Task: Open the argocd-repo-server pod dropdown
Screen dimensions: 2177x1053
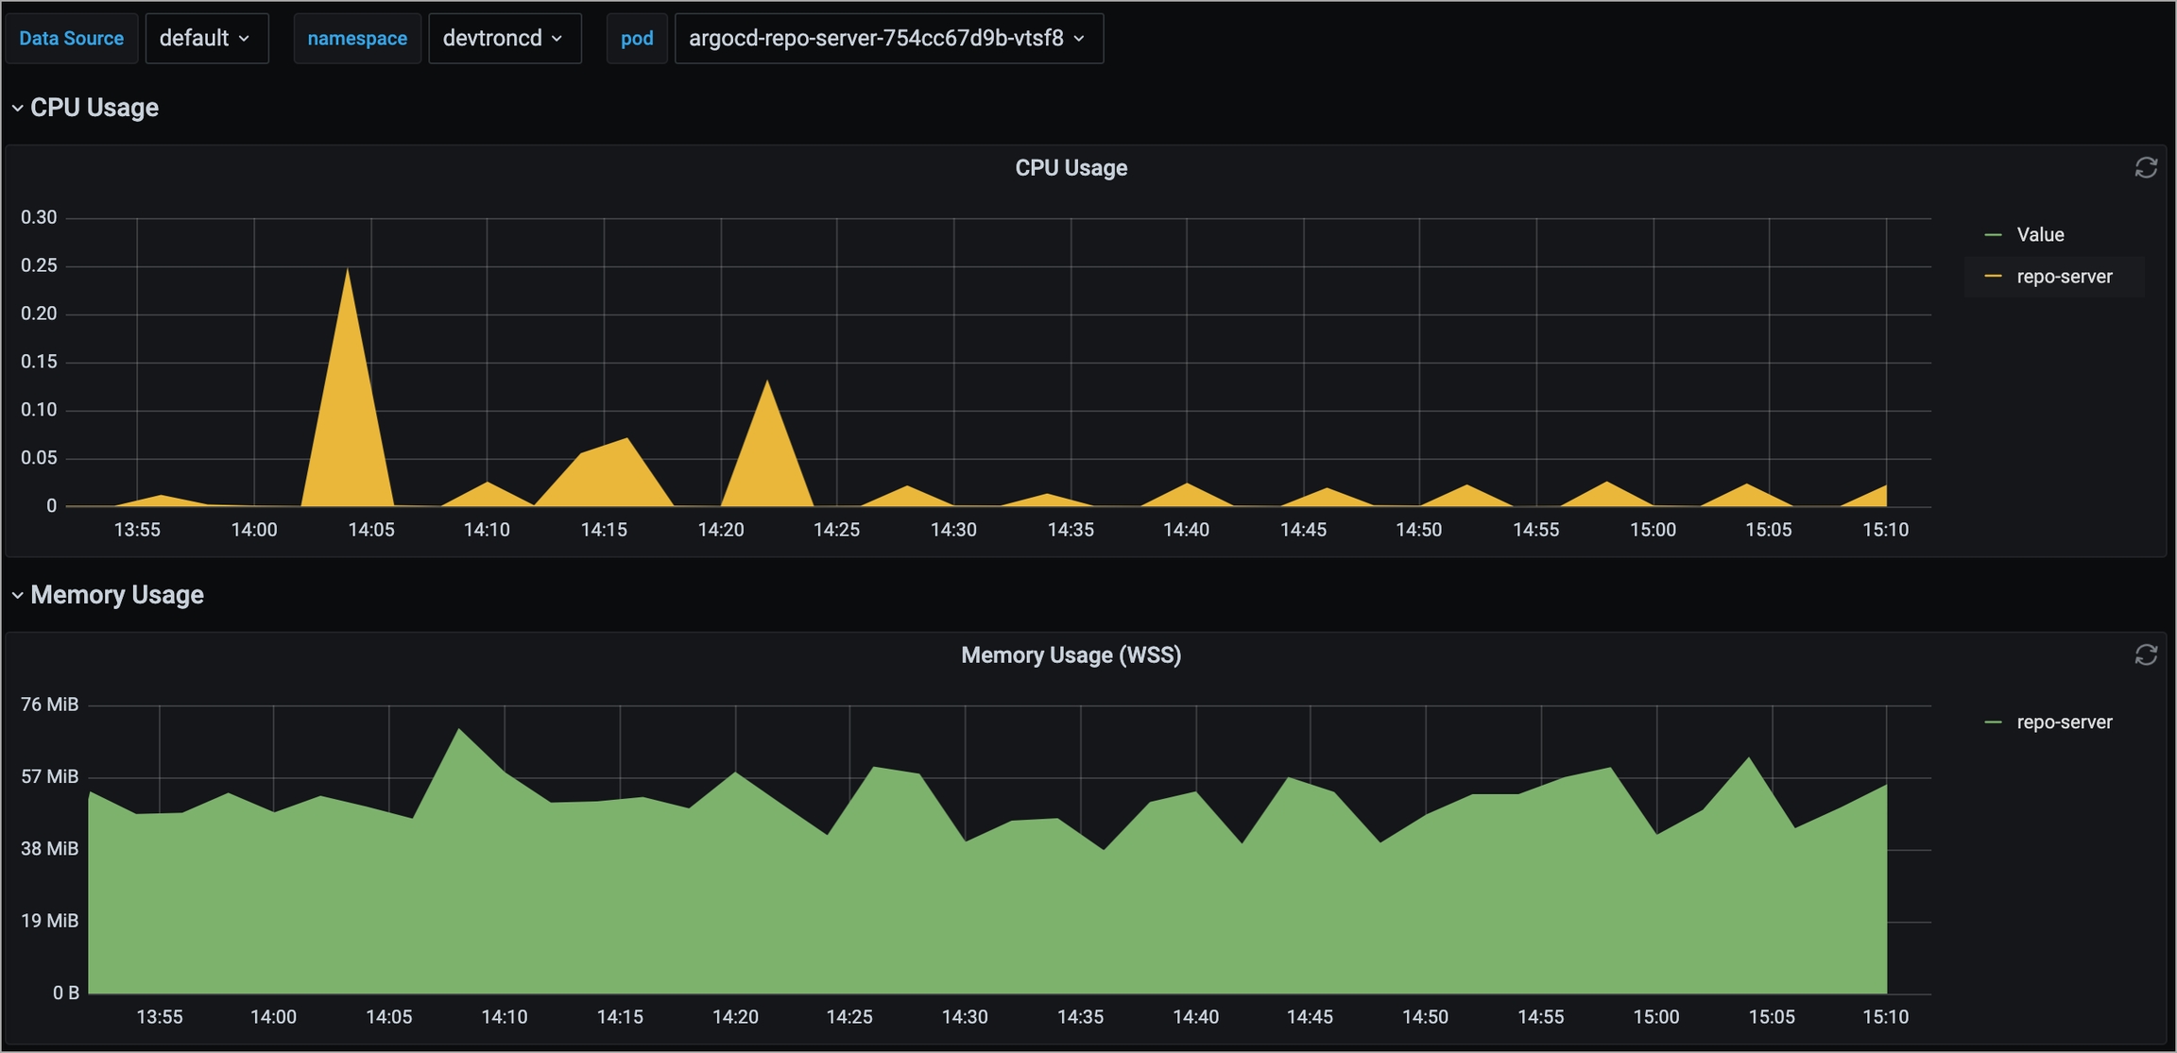Action: coord(888,39)
